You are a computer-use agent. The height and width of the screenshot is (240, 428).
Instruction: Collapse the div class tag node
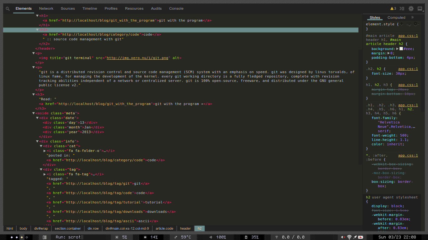pyautogui.click(x=41, y=169)
